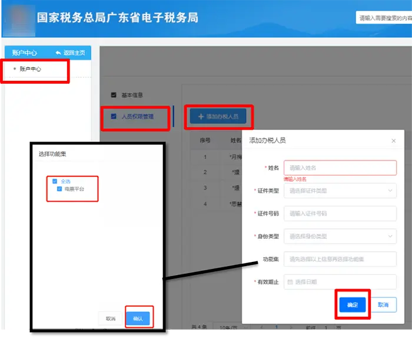Click the tax bureau logo in header
This screenshot has width=412, height=338.
[18, 18]
